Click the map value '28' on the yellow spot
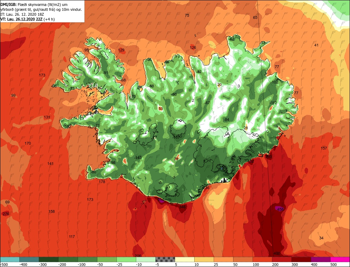The image size is (350, 267). [x=246, y=128]
